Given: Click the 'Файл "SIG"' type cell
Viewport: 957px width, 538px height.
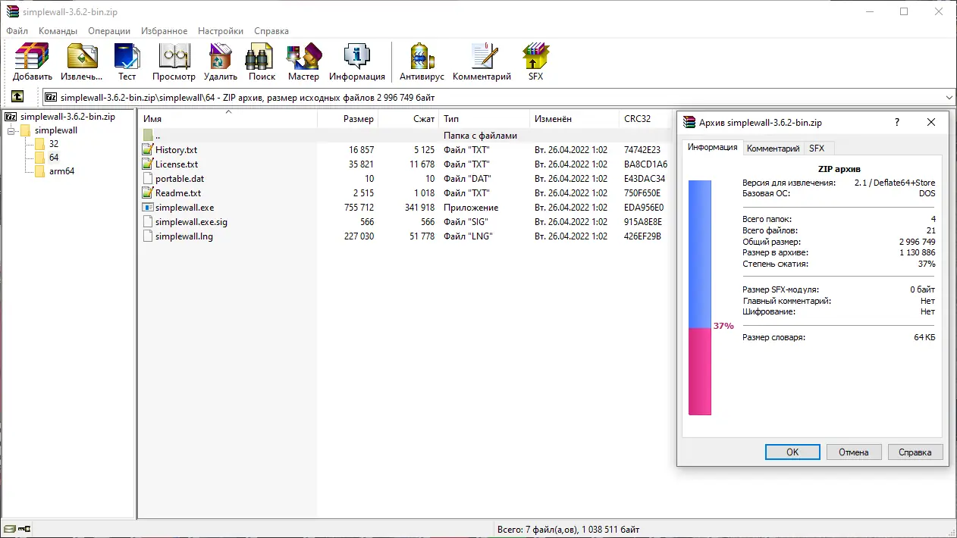Looking at the screenshot, I should tap(466, 222).
